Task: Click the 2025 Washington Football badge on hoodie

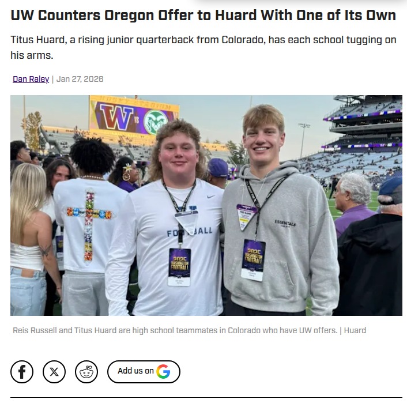Action: click(253, 260)
